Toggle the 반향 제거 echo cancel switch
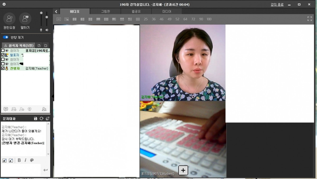 (x=6, y=37)
